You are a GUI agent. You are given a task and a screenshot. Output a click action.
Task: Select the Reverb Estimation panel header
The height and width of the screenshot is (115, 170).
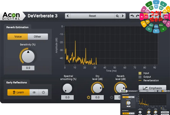coord(17,27)
